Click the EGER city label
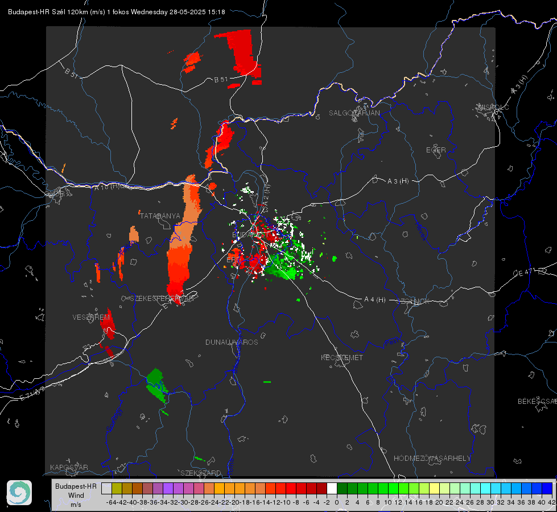 tap(436, 150)
